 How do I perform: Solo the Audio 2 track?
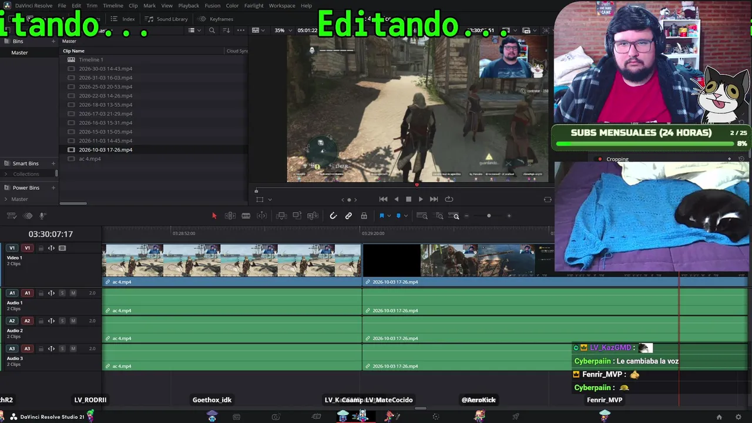(62, 321)
